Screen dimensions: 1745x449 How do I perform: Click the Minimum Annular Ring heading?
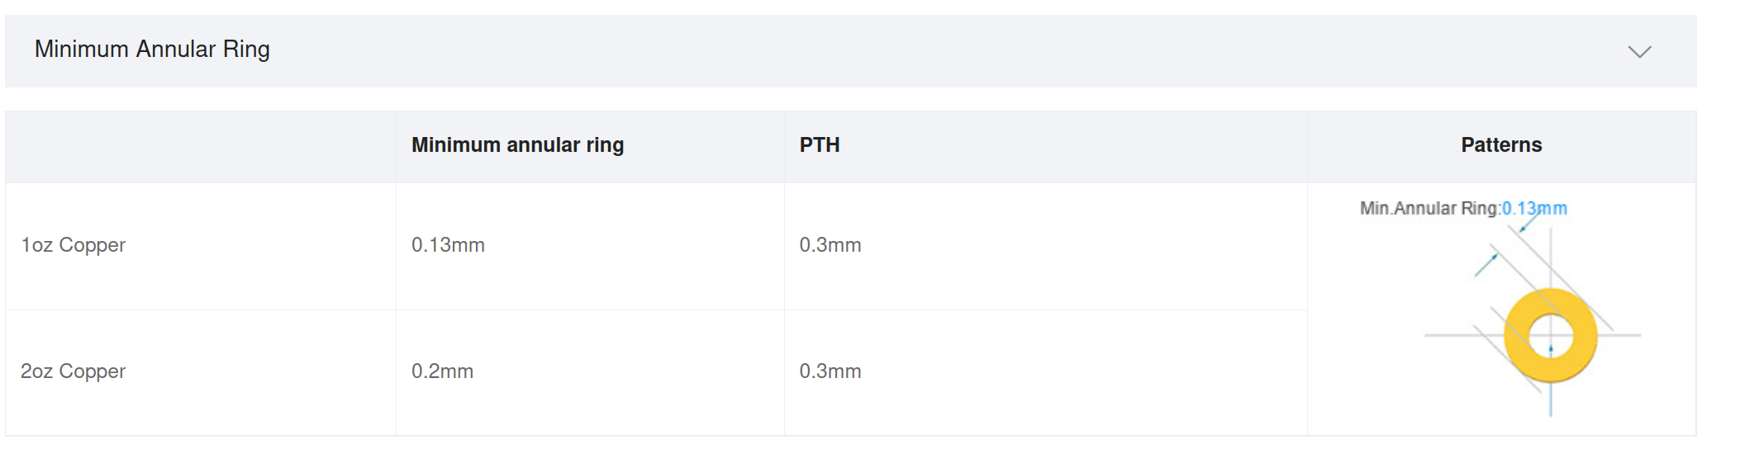(x=152, y=50)
